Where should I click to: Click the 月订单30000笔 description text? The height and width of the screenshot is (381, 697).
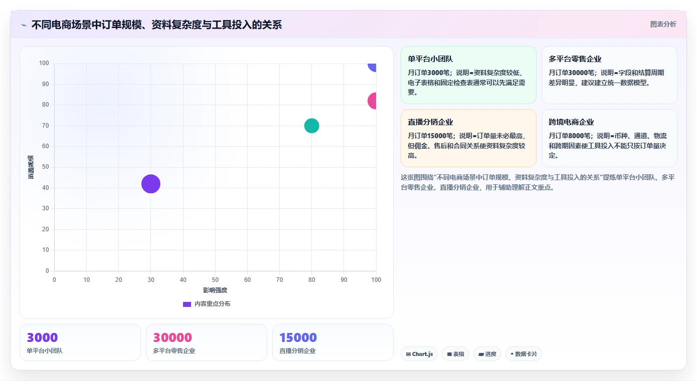607,78
